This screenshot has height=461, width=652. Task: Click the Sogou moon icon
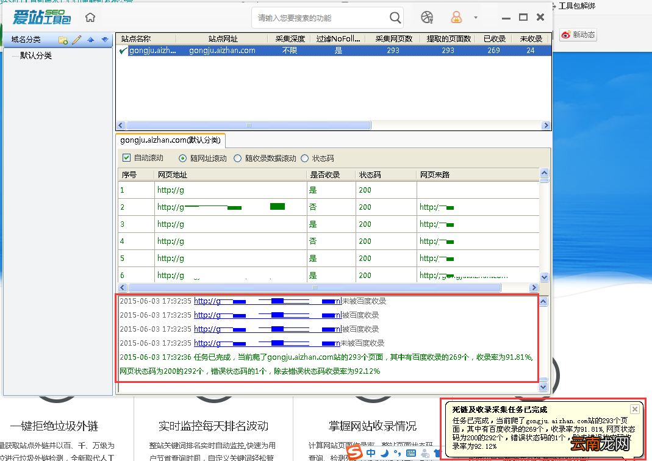click(385, 453)
